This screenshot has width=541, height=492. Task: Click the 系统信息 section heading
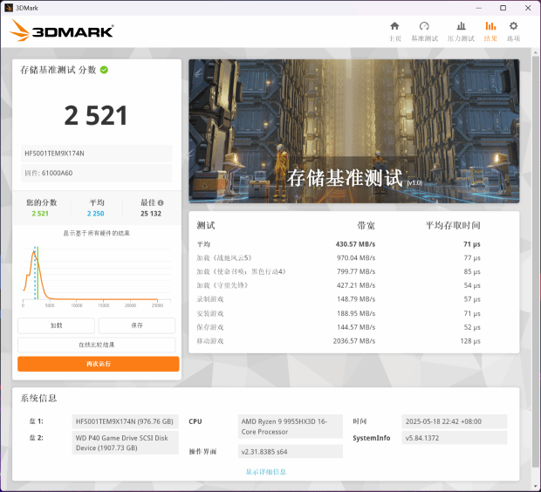[x=38, y=399]
